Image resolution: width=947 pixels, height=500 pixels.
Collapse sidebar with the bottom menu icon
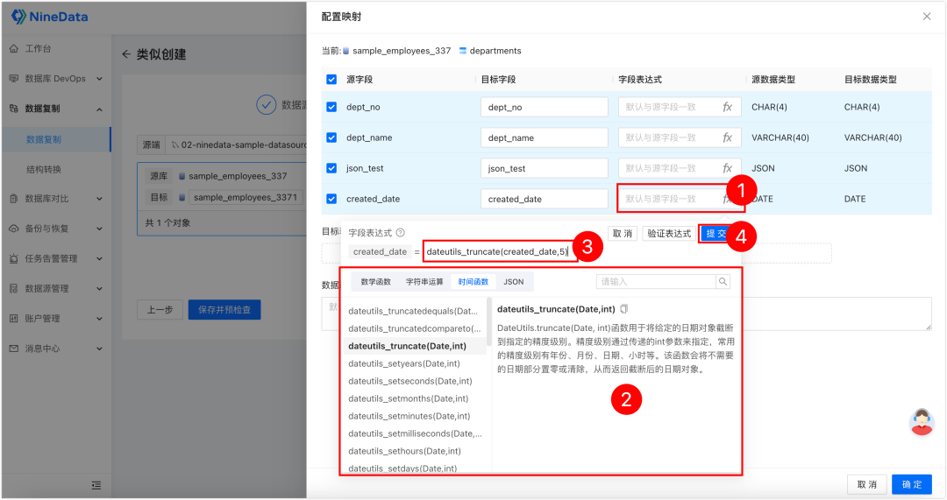tap(96, 485)
